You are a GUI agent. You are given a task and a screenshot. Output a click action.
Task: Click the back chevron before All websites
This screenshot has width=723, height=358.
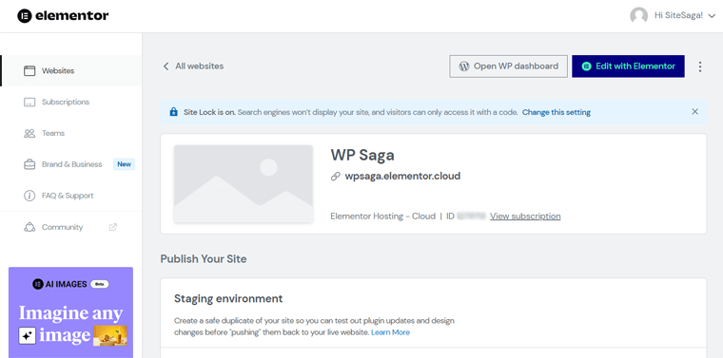[x=166, y=66]
